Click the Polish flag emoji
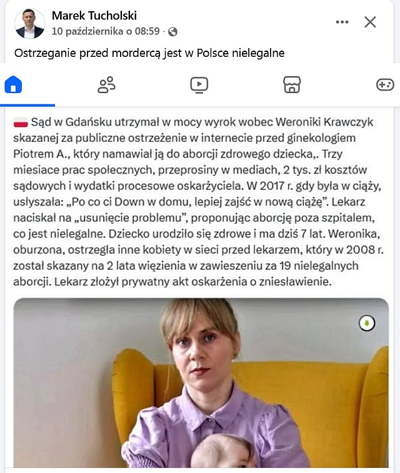Viewport: 400px width, 473px height. (x=21, y=122)
